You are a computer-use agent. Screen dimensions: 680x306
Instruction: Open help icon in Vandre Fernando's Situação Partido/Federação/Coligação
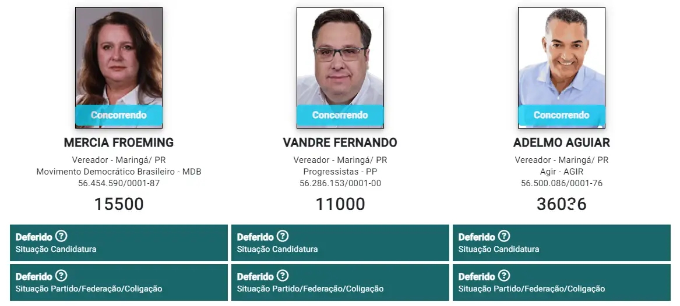(x=283, y=276)
